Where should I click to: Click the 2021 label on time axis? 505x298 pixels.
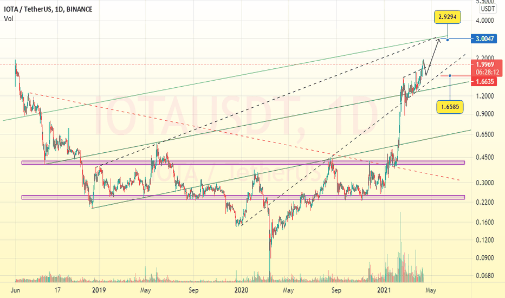[384, 290]
